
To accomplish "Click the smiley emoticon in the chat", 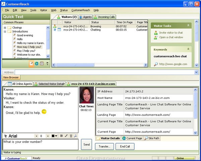I will 44,112.
